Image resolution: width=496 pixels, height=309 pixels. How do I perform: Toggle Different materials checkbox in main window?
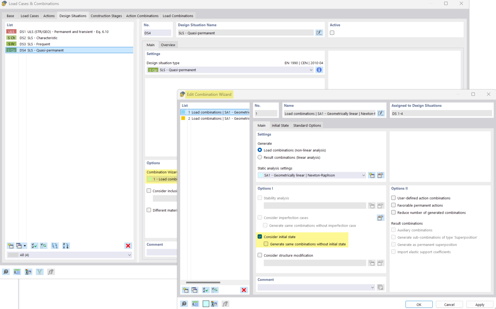pos(149,210)
